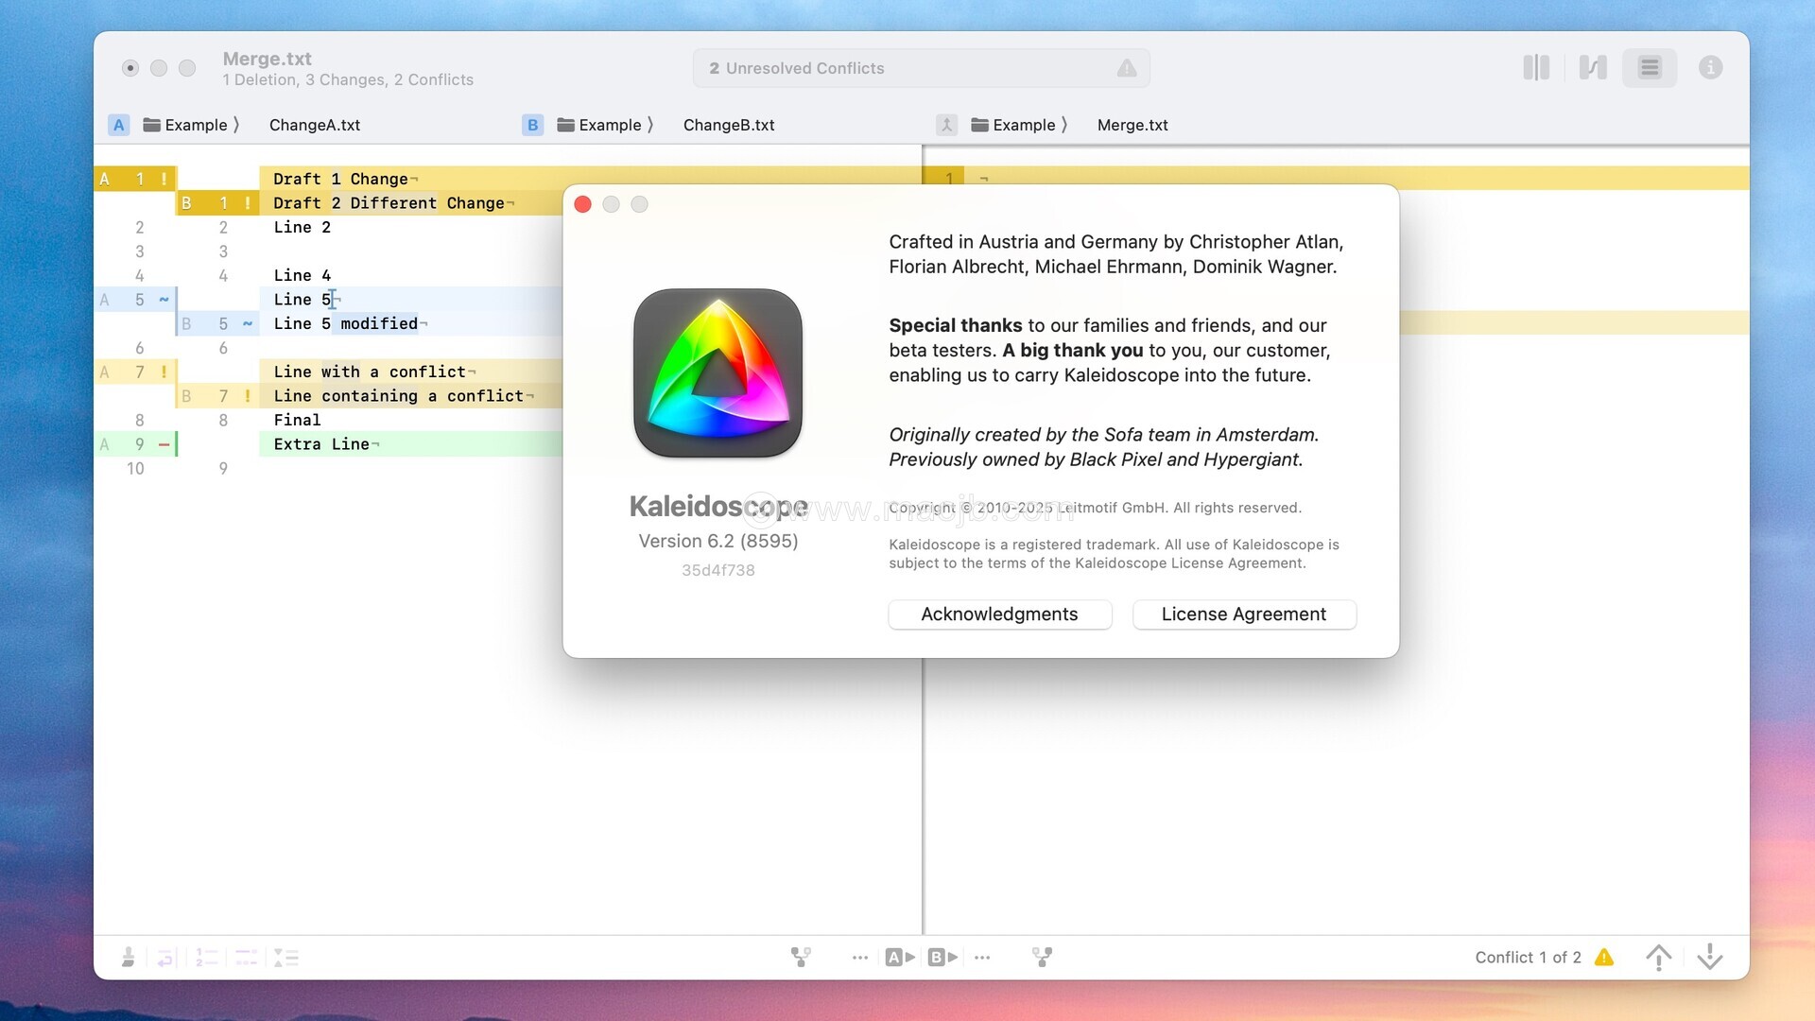Image resolution: width=1815 pixels, height=1021 pixels.
Task: Click the Merge.txt window title
Action: coord(268,59)
